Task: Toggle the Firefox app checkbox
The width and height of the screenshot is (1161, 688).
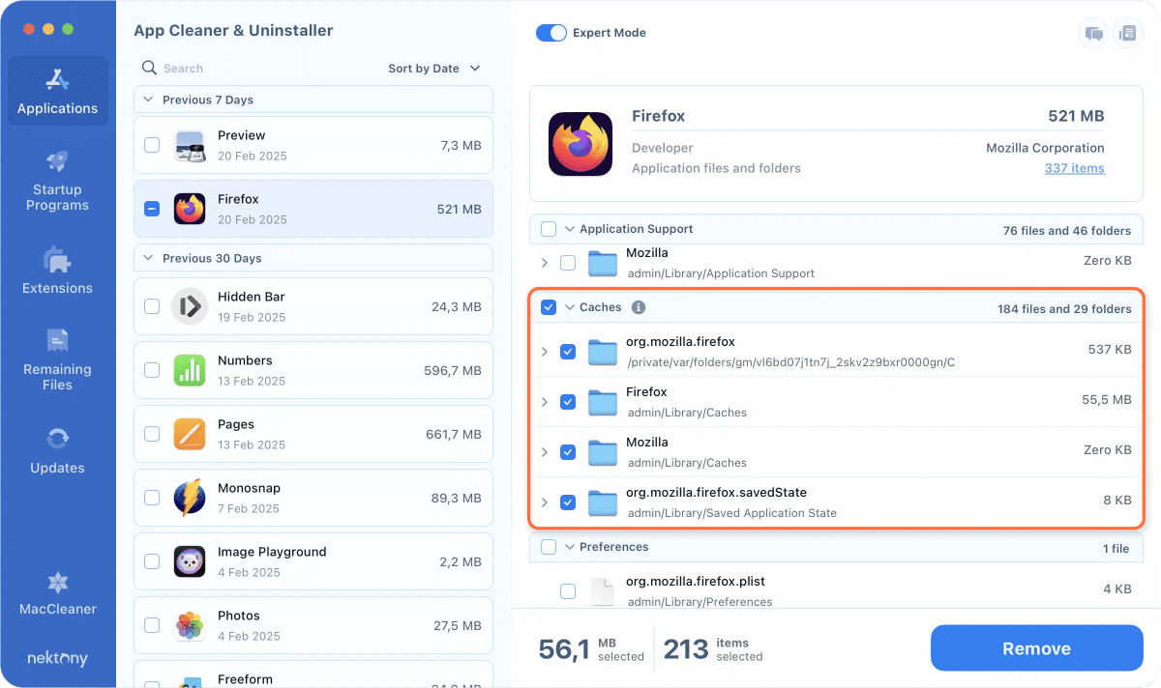Action: coord(152,209)
